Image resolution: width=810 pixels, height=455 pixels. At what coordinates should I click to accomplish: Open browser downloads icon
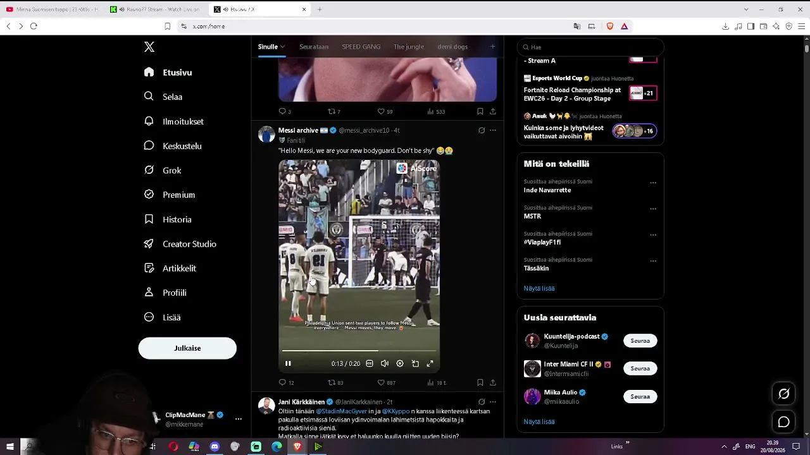[x=725, y=26]
